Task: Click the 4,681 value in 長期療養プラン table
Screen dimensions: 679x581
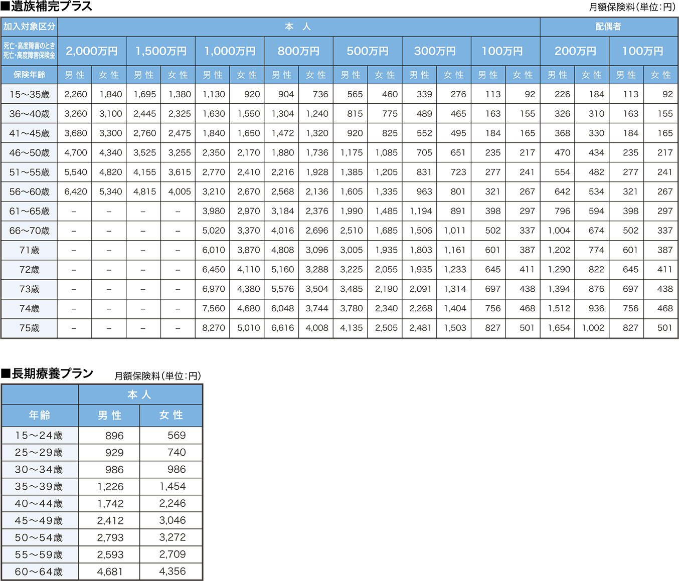Action: point(110,571)
